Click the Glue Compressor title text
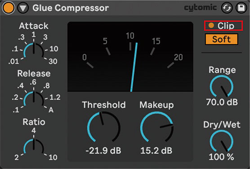 (x=71, y=8)
